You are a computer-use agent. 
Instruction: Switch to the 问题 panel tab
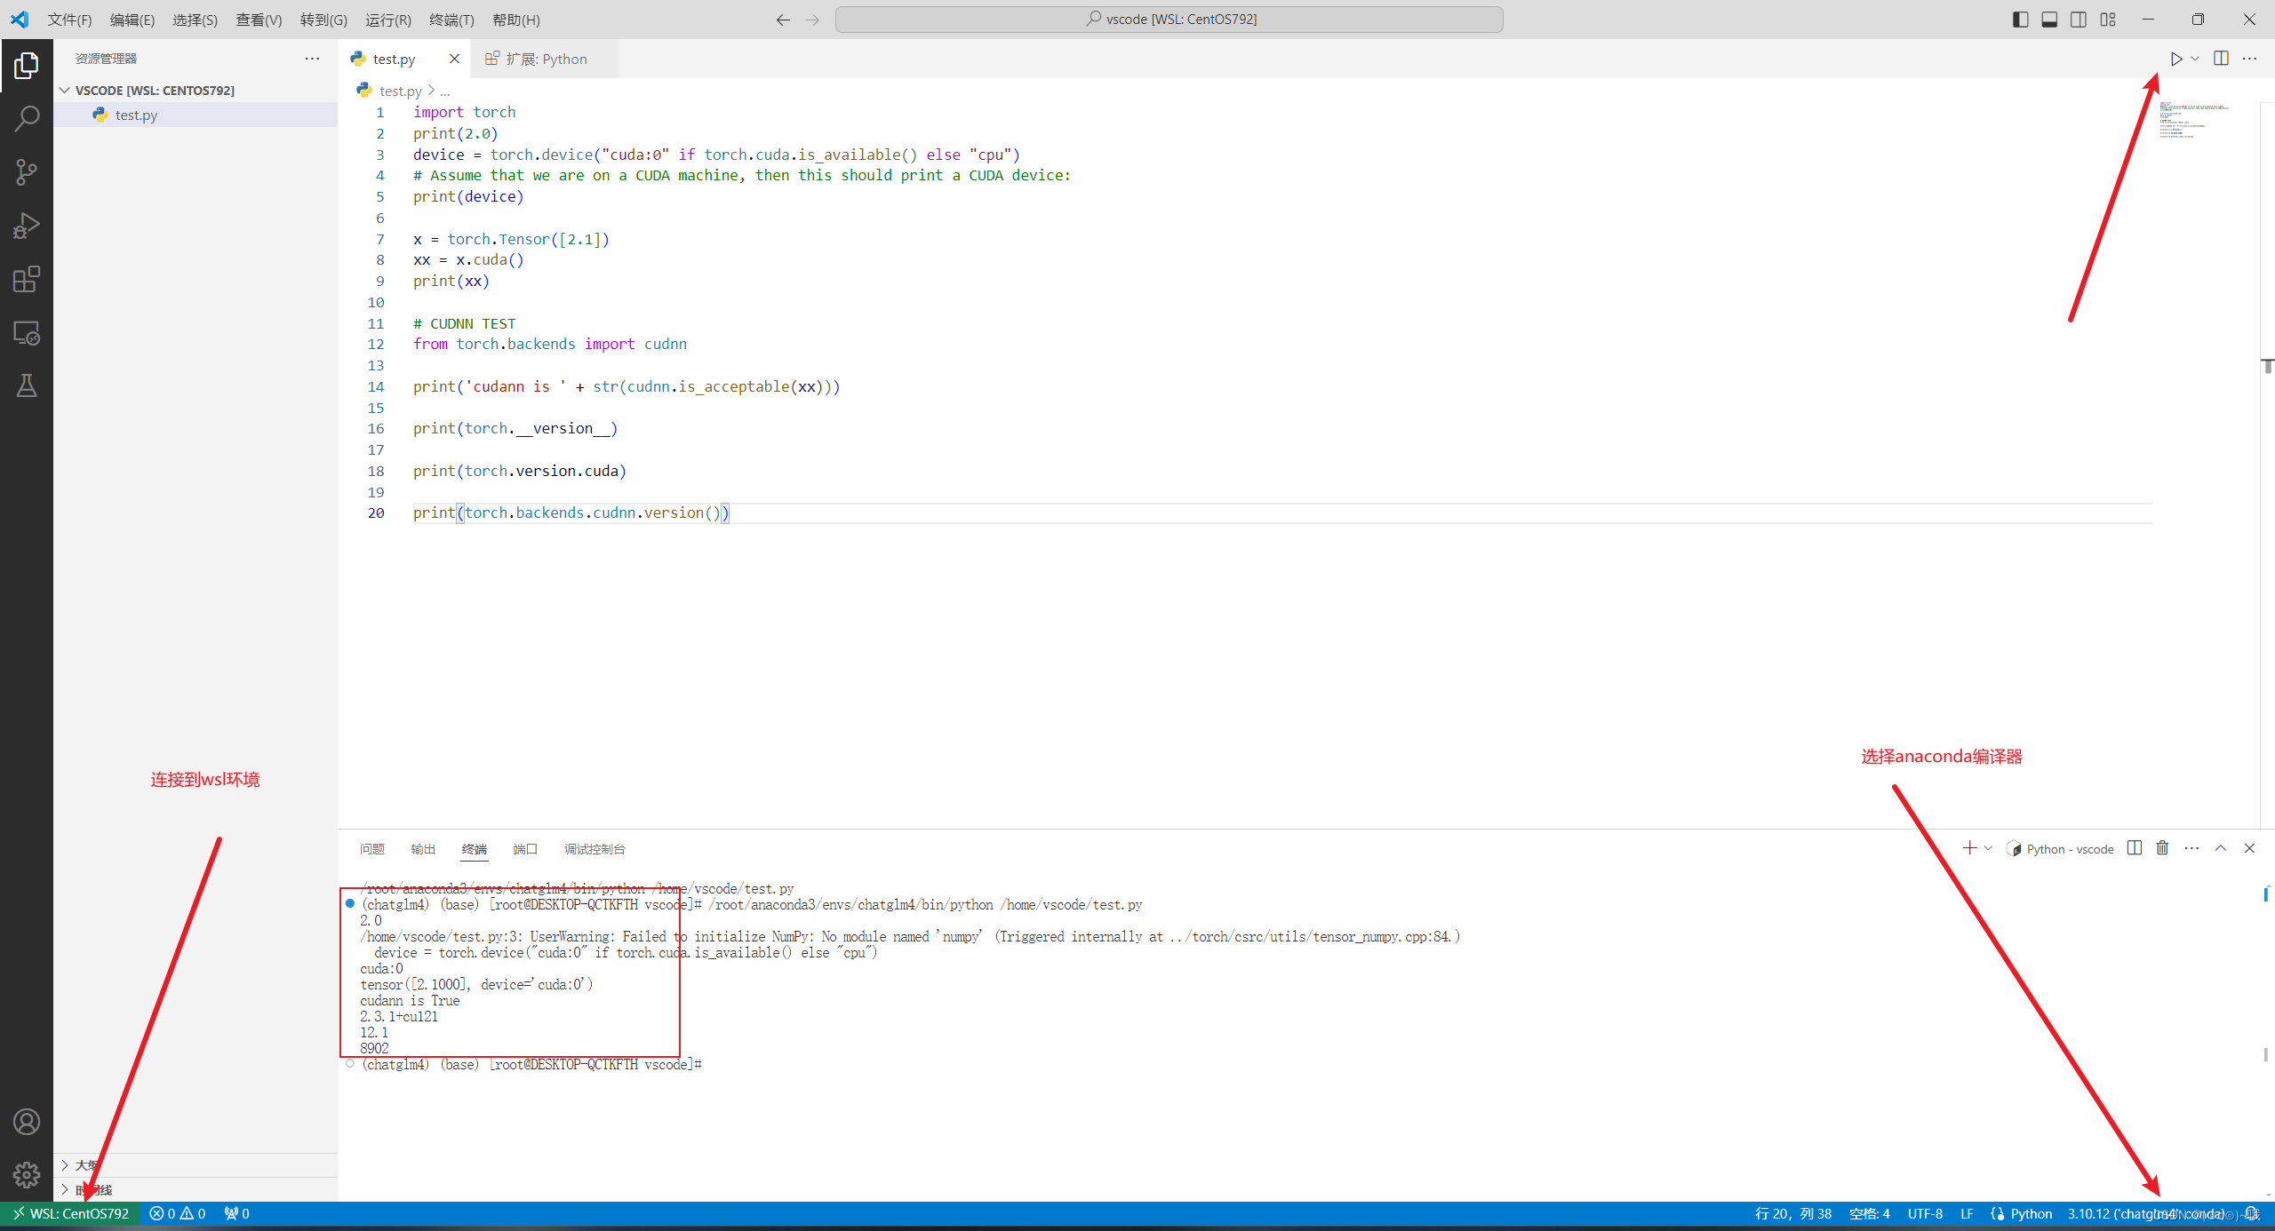pyautogui.click(x=372, y=849)
